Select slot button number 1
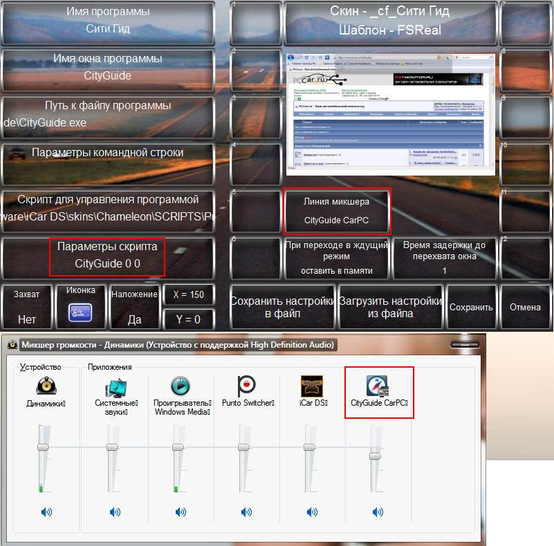This screenshot has width=554, height=546. 255,23
